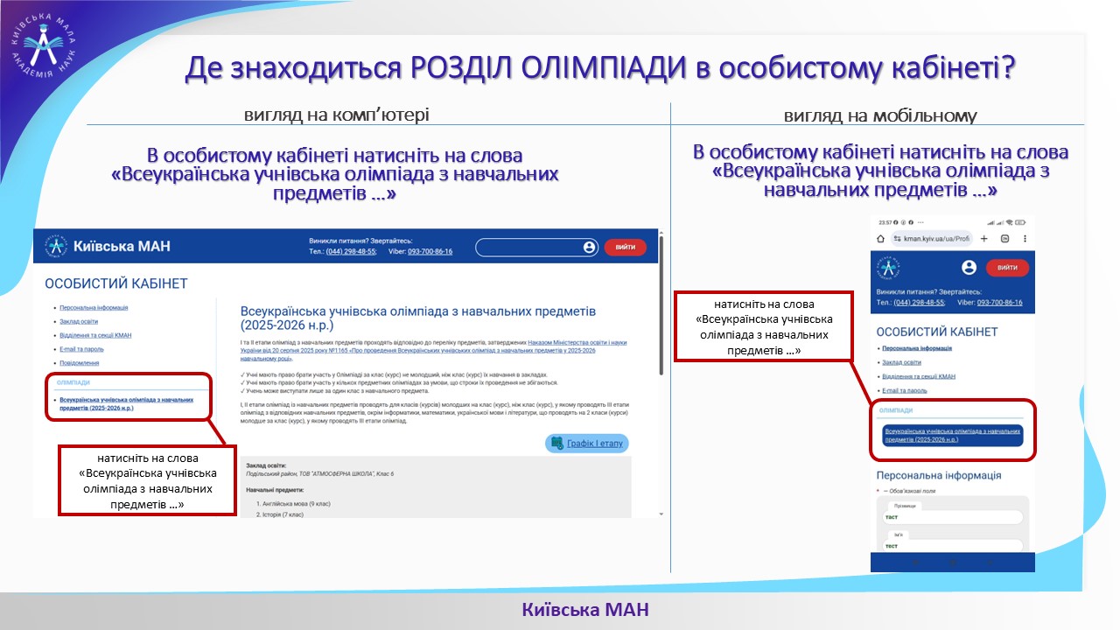1120x630 pixels.
Task: Tap the highlighted olympiad link on the mobile view
Action: click(x=953, y=436)
